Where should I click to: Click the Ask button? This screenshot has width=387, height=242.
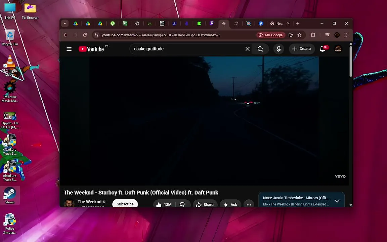pos(230,204)
